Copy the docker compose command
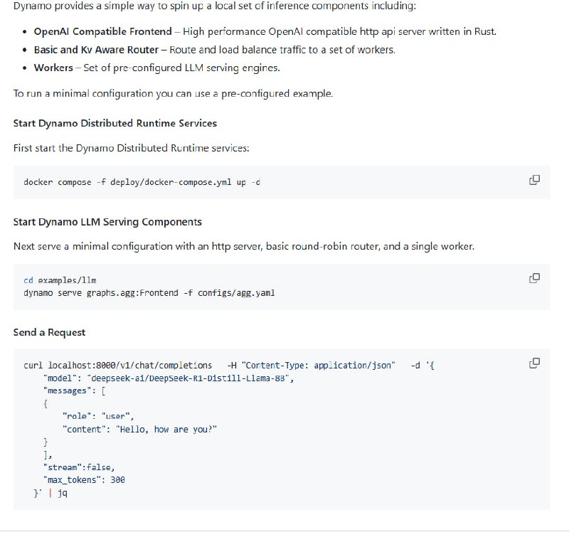This screenshot has height=537, width=569. pos(535,180)
